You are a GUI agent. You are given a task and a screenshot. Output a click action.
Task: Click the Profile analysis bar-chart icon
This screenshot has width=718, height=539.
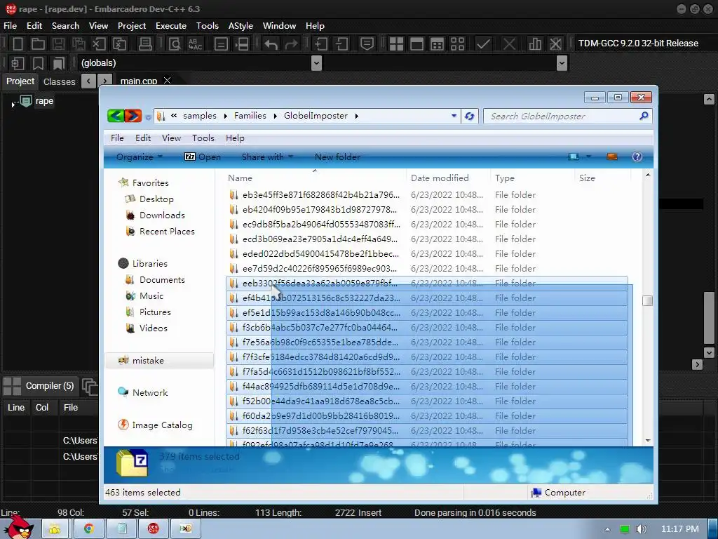pyautogui.click(x=534, y=44)
